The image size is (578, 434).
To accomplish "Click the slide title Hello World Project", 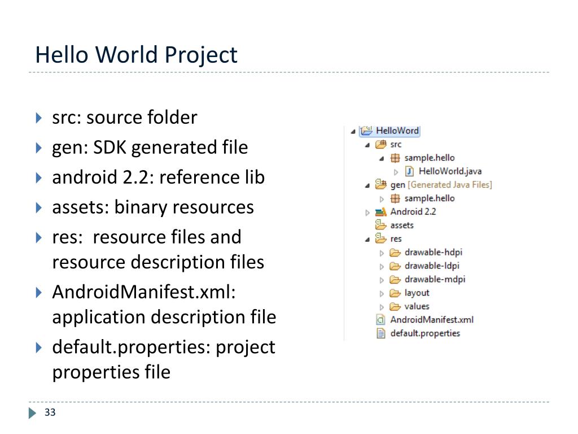I will [136, 55].
